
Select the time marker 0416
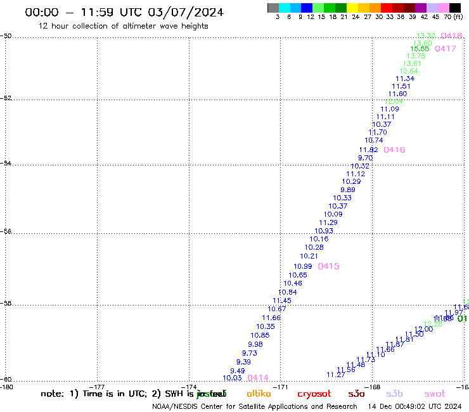pos(394,150)
